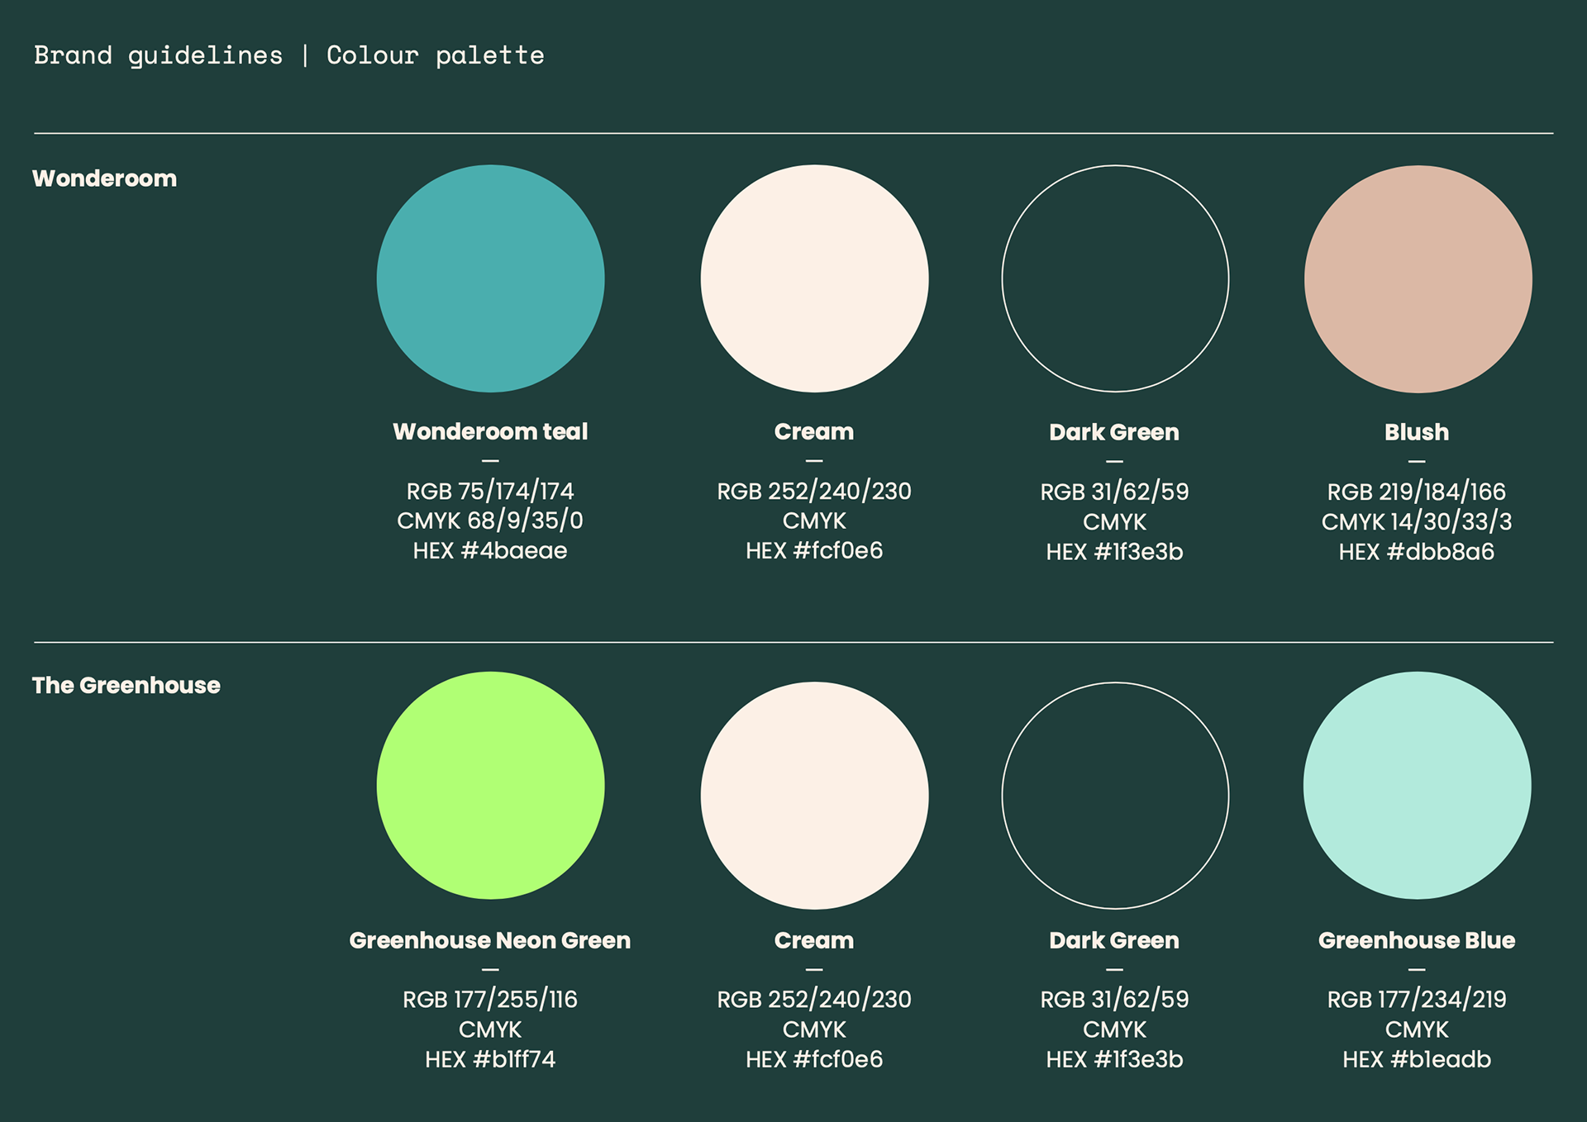Click the Greenhouse section Cream circle
This screenshot has width=1587, height=1122.
[814, 795]
